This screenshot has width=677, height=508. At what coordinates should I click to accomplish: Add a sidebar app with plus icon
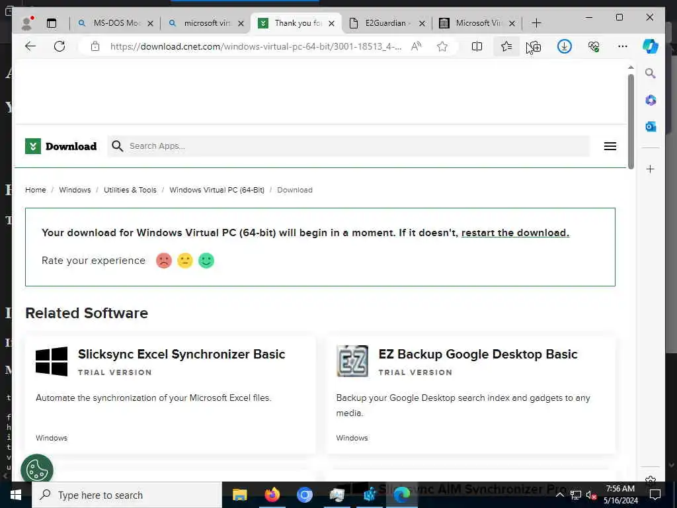(x=651, y=169)
